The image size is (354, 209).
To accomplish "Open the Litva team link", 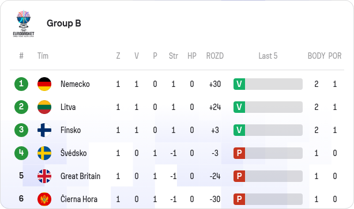I will pos(68,107).
